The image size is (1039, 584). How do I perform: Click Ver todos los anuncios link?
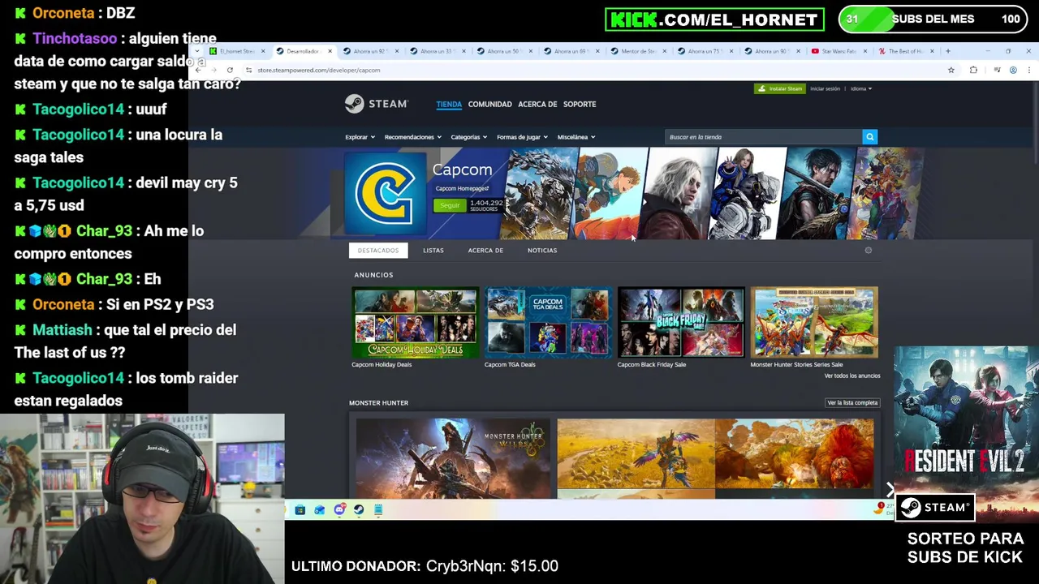(x=852, y=376)
